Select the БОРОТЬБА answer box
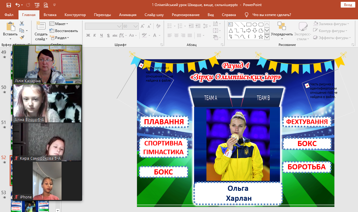 click(307, 167)
